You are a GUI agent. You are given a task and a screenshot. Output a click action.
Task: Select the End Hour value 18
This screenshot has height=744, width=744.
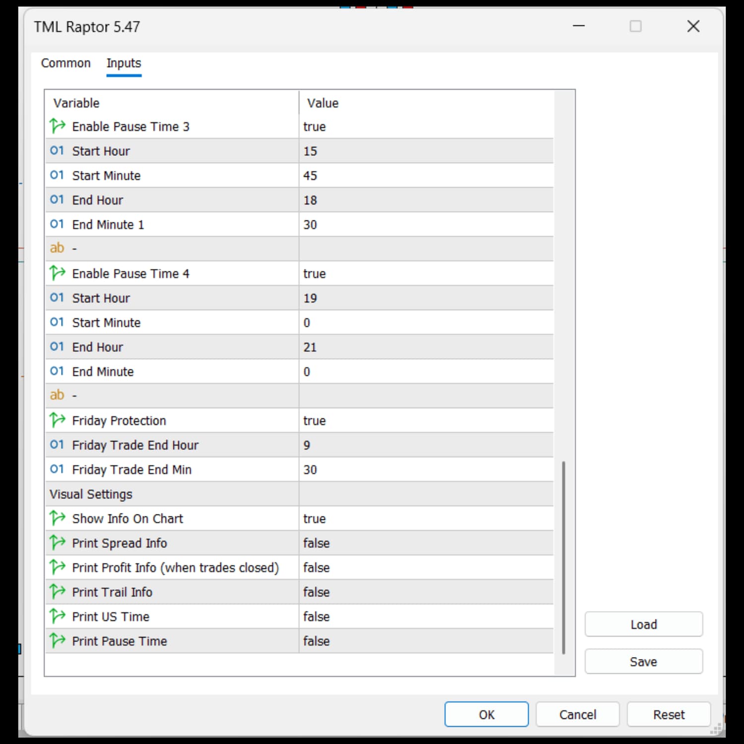pyautogui.click(x=310, y=200)
